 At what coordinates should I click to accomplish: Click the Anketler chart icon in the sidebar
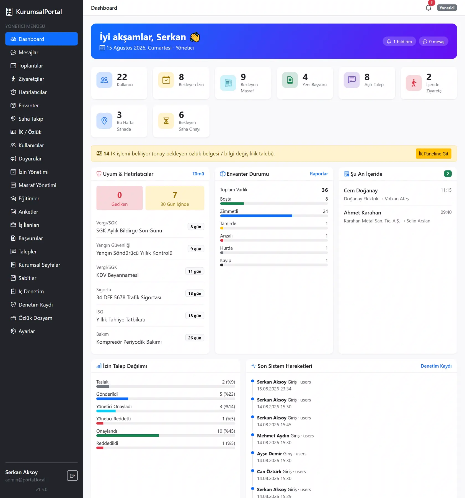pos(13,212)
